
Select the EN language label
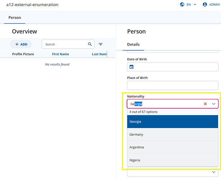189,5
